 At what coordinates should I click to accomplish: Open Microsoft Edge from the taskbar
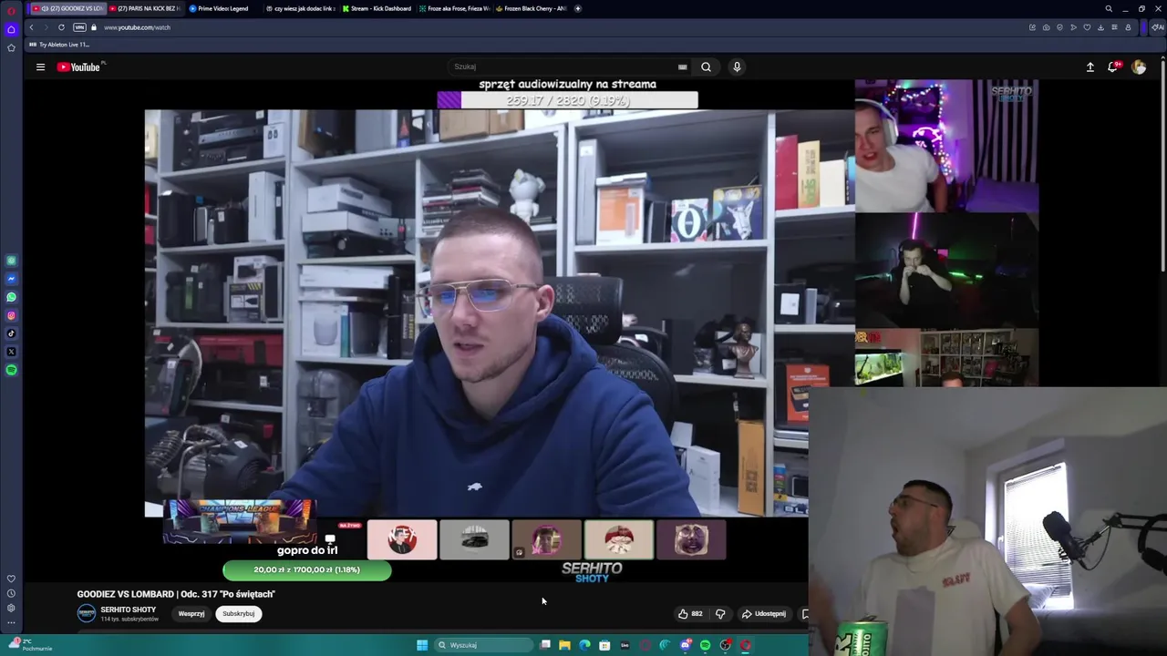pos(584,645)
